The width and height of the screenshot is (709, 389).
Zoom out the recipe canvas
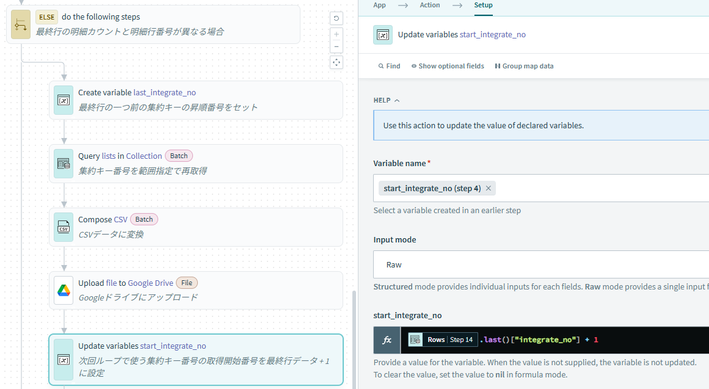[336, 46]
